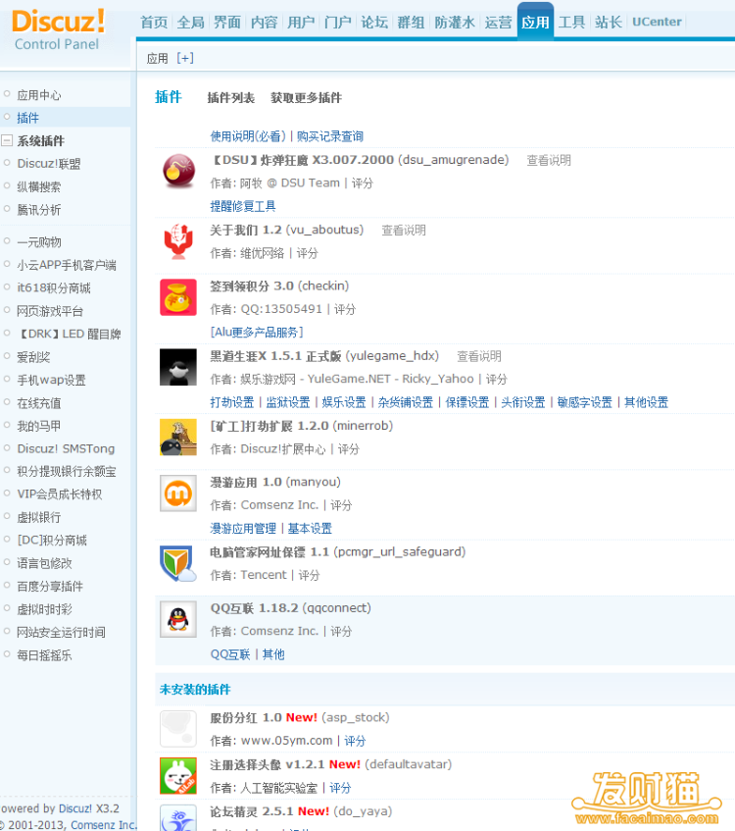Click 评分 for the 股份分红 plugin

[355, 741]
